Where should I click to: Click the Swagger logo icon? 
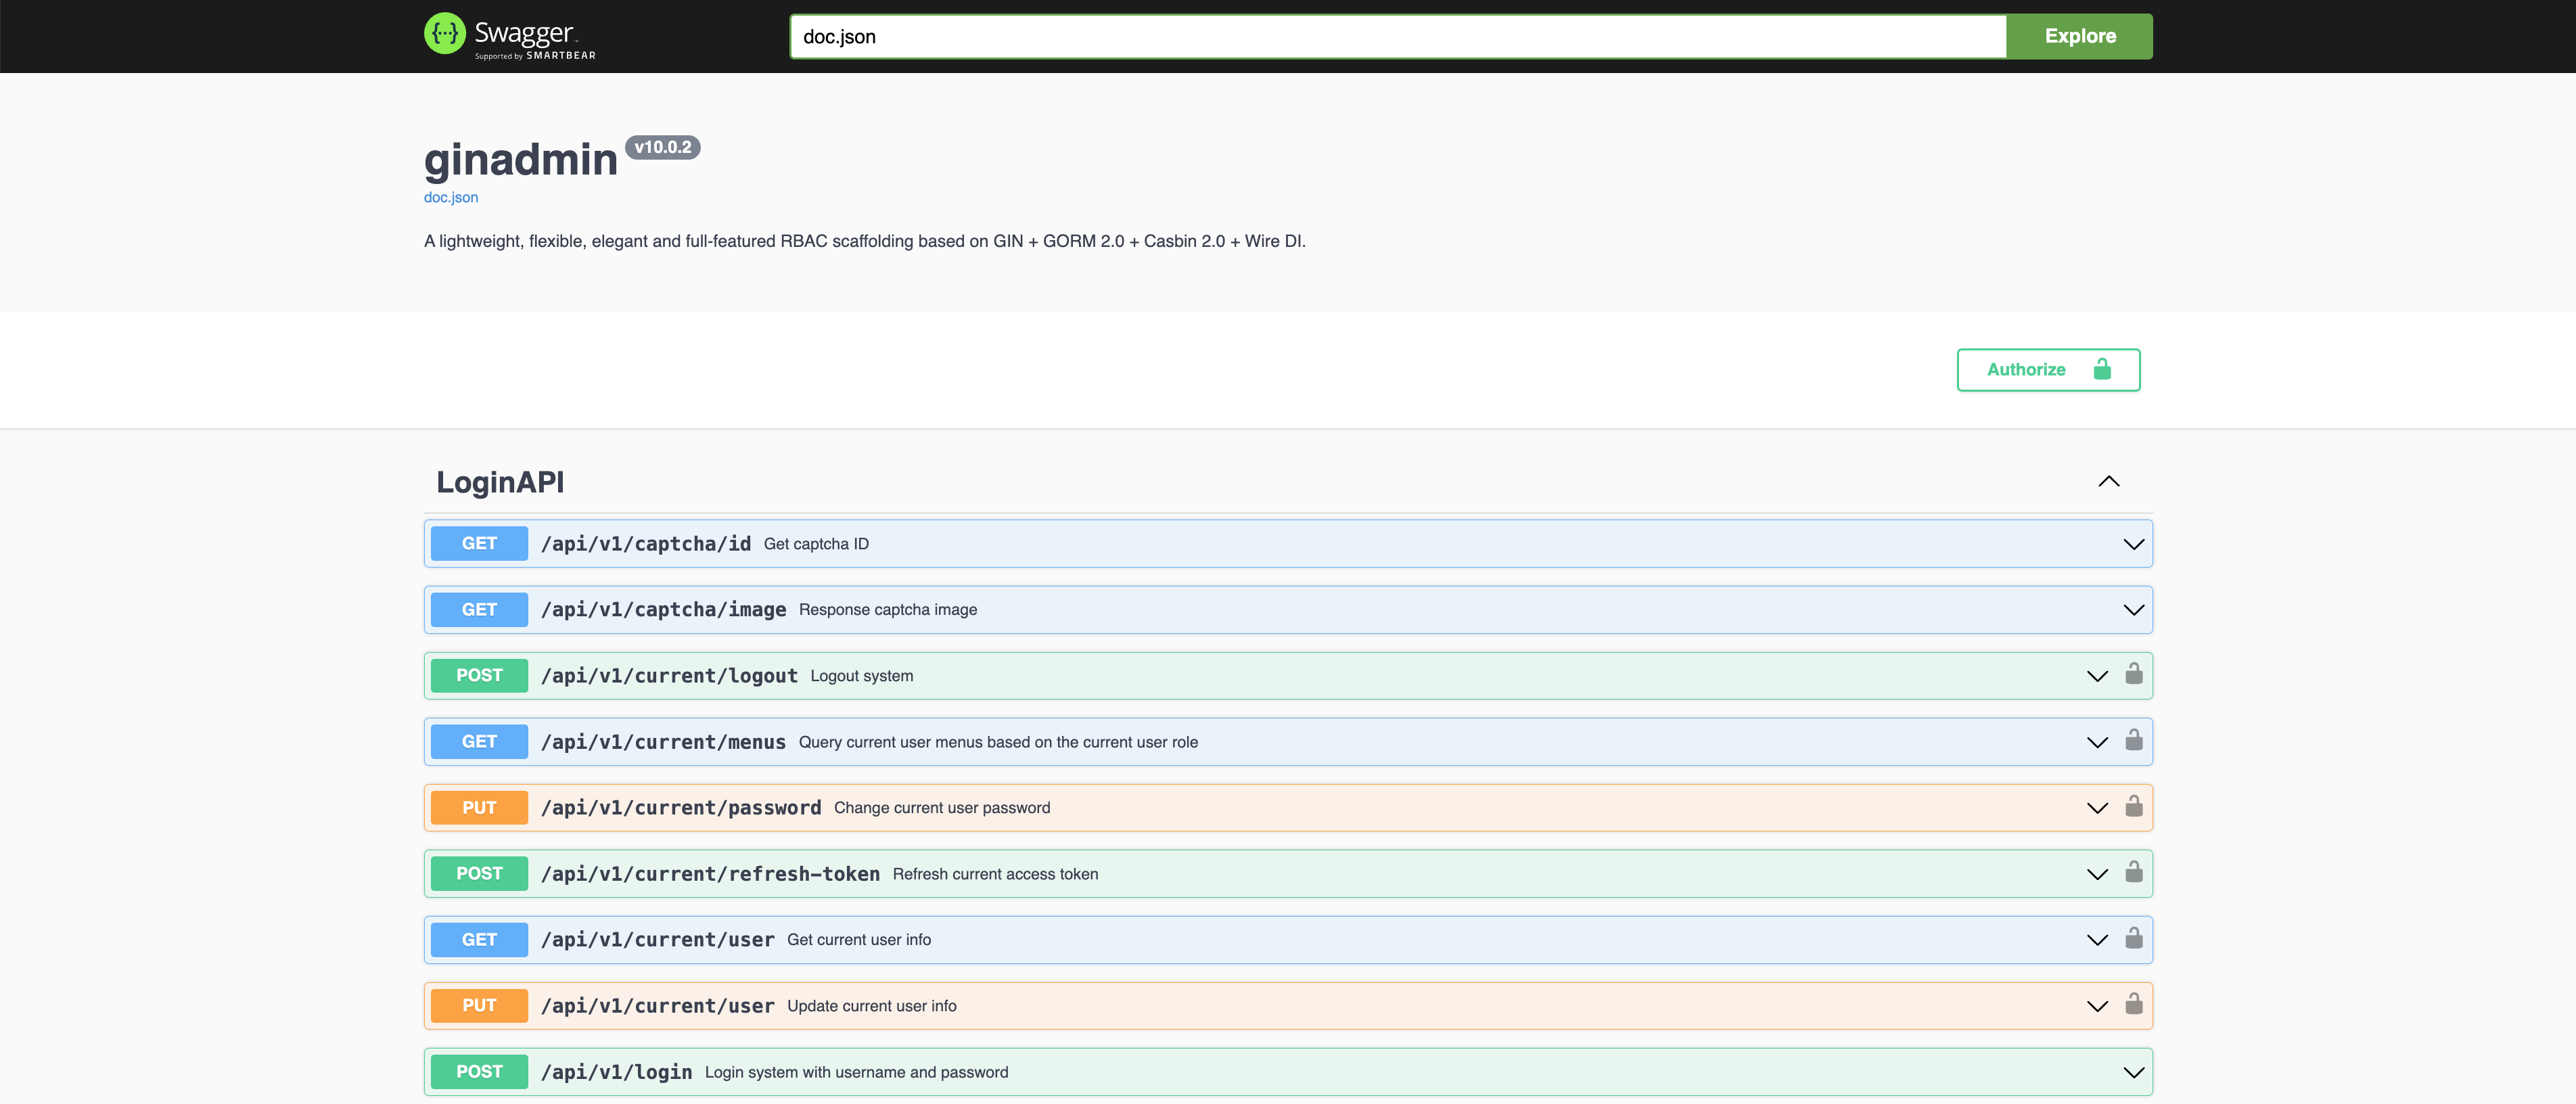pos(444,34)
